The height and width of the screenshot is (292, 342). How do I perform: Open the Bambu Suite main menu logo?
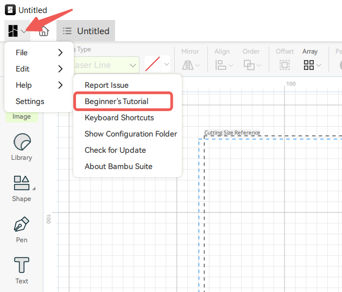click(13, 31)
